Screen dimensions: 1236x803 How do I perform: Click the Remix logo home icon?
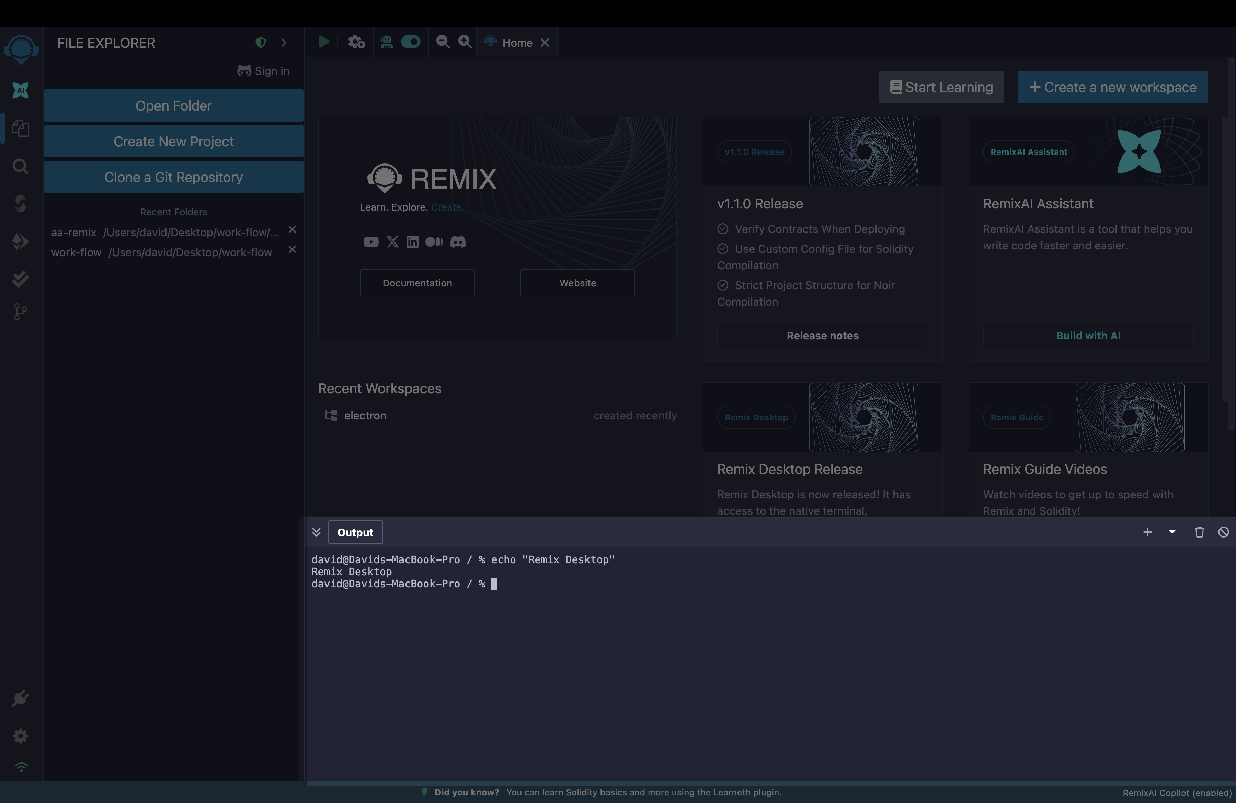(x=21, y=49)
